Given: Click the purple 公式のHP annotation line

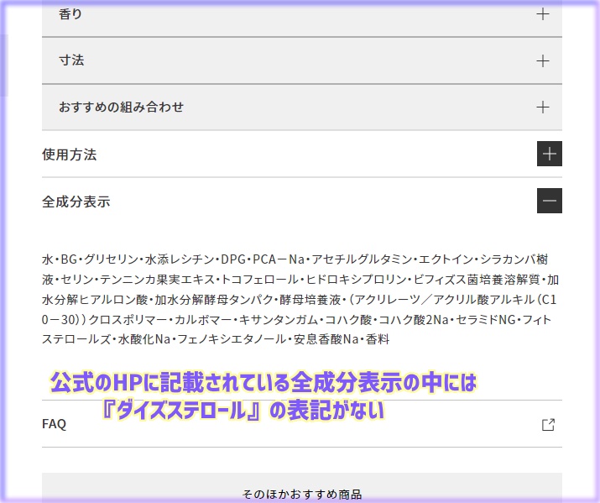Looking at the screenshot, I should pyautogui.click(x=263, y=385).
